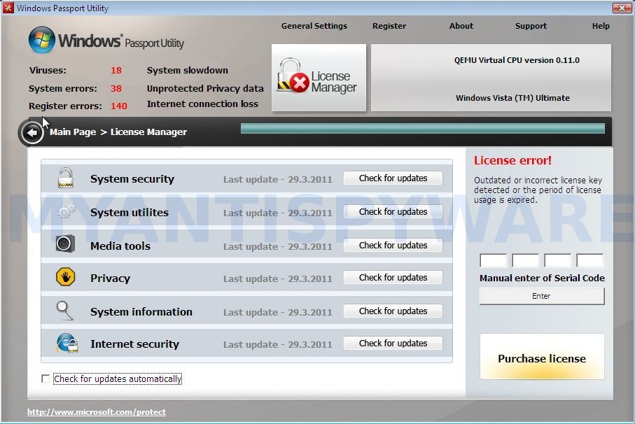
Task: Click the Register errors count 140
Action: tap(118, 106)
